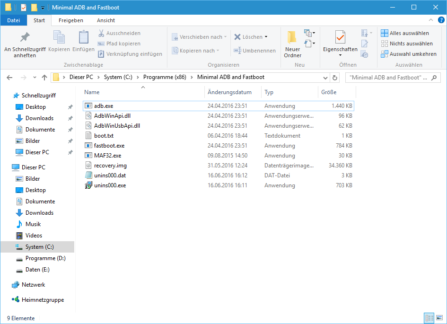
Task: Select the boot.txt file
Action: [219, 136]
